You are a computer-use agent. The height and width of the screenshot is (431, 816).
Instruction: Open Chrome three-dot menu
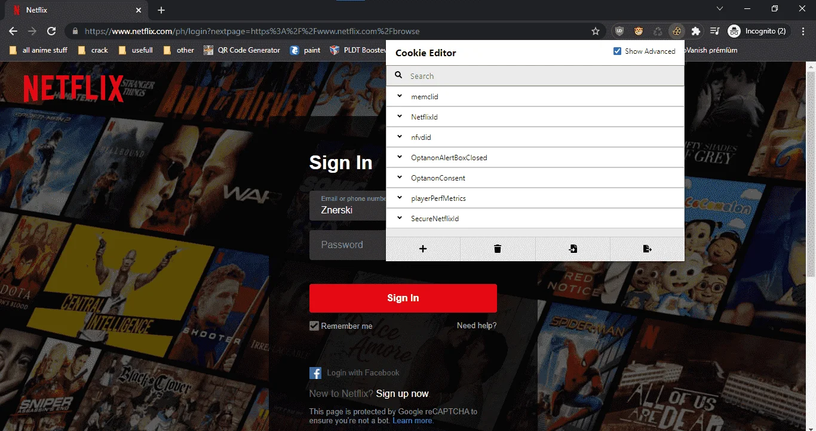[803, 31]
